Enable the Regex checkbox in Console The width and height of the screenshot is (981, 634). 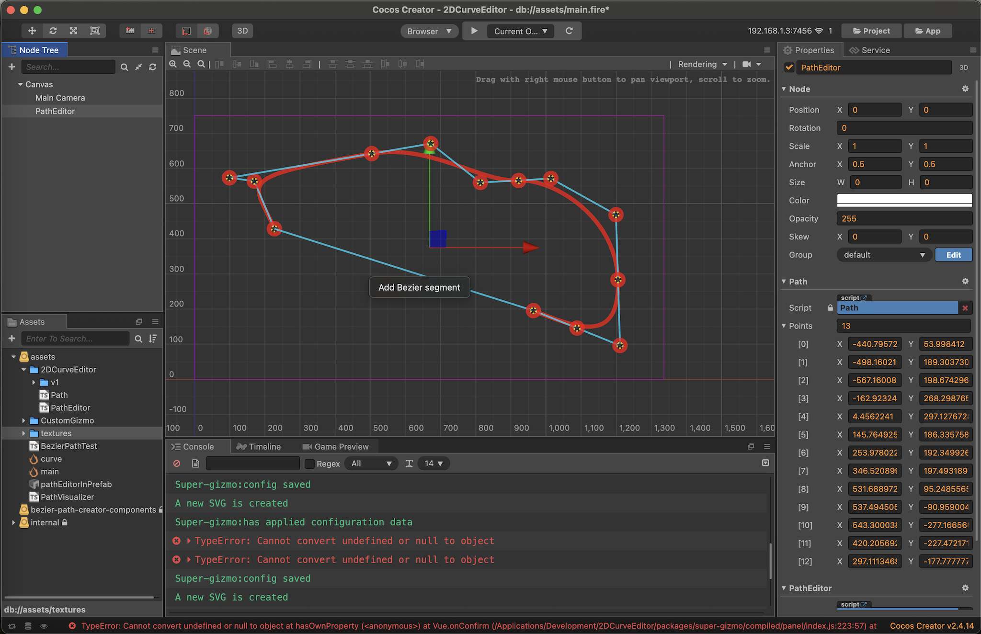click(309, 464)
